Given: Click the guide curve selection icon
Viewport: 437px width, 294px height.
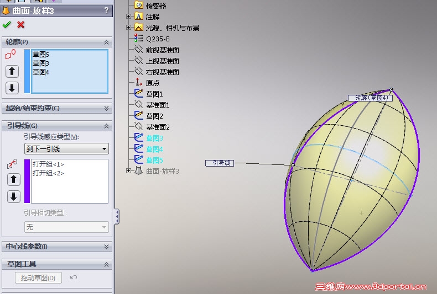Looking at the screenshot, I should [12, 164].
